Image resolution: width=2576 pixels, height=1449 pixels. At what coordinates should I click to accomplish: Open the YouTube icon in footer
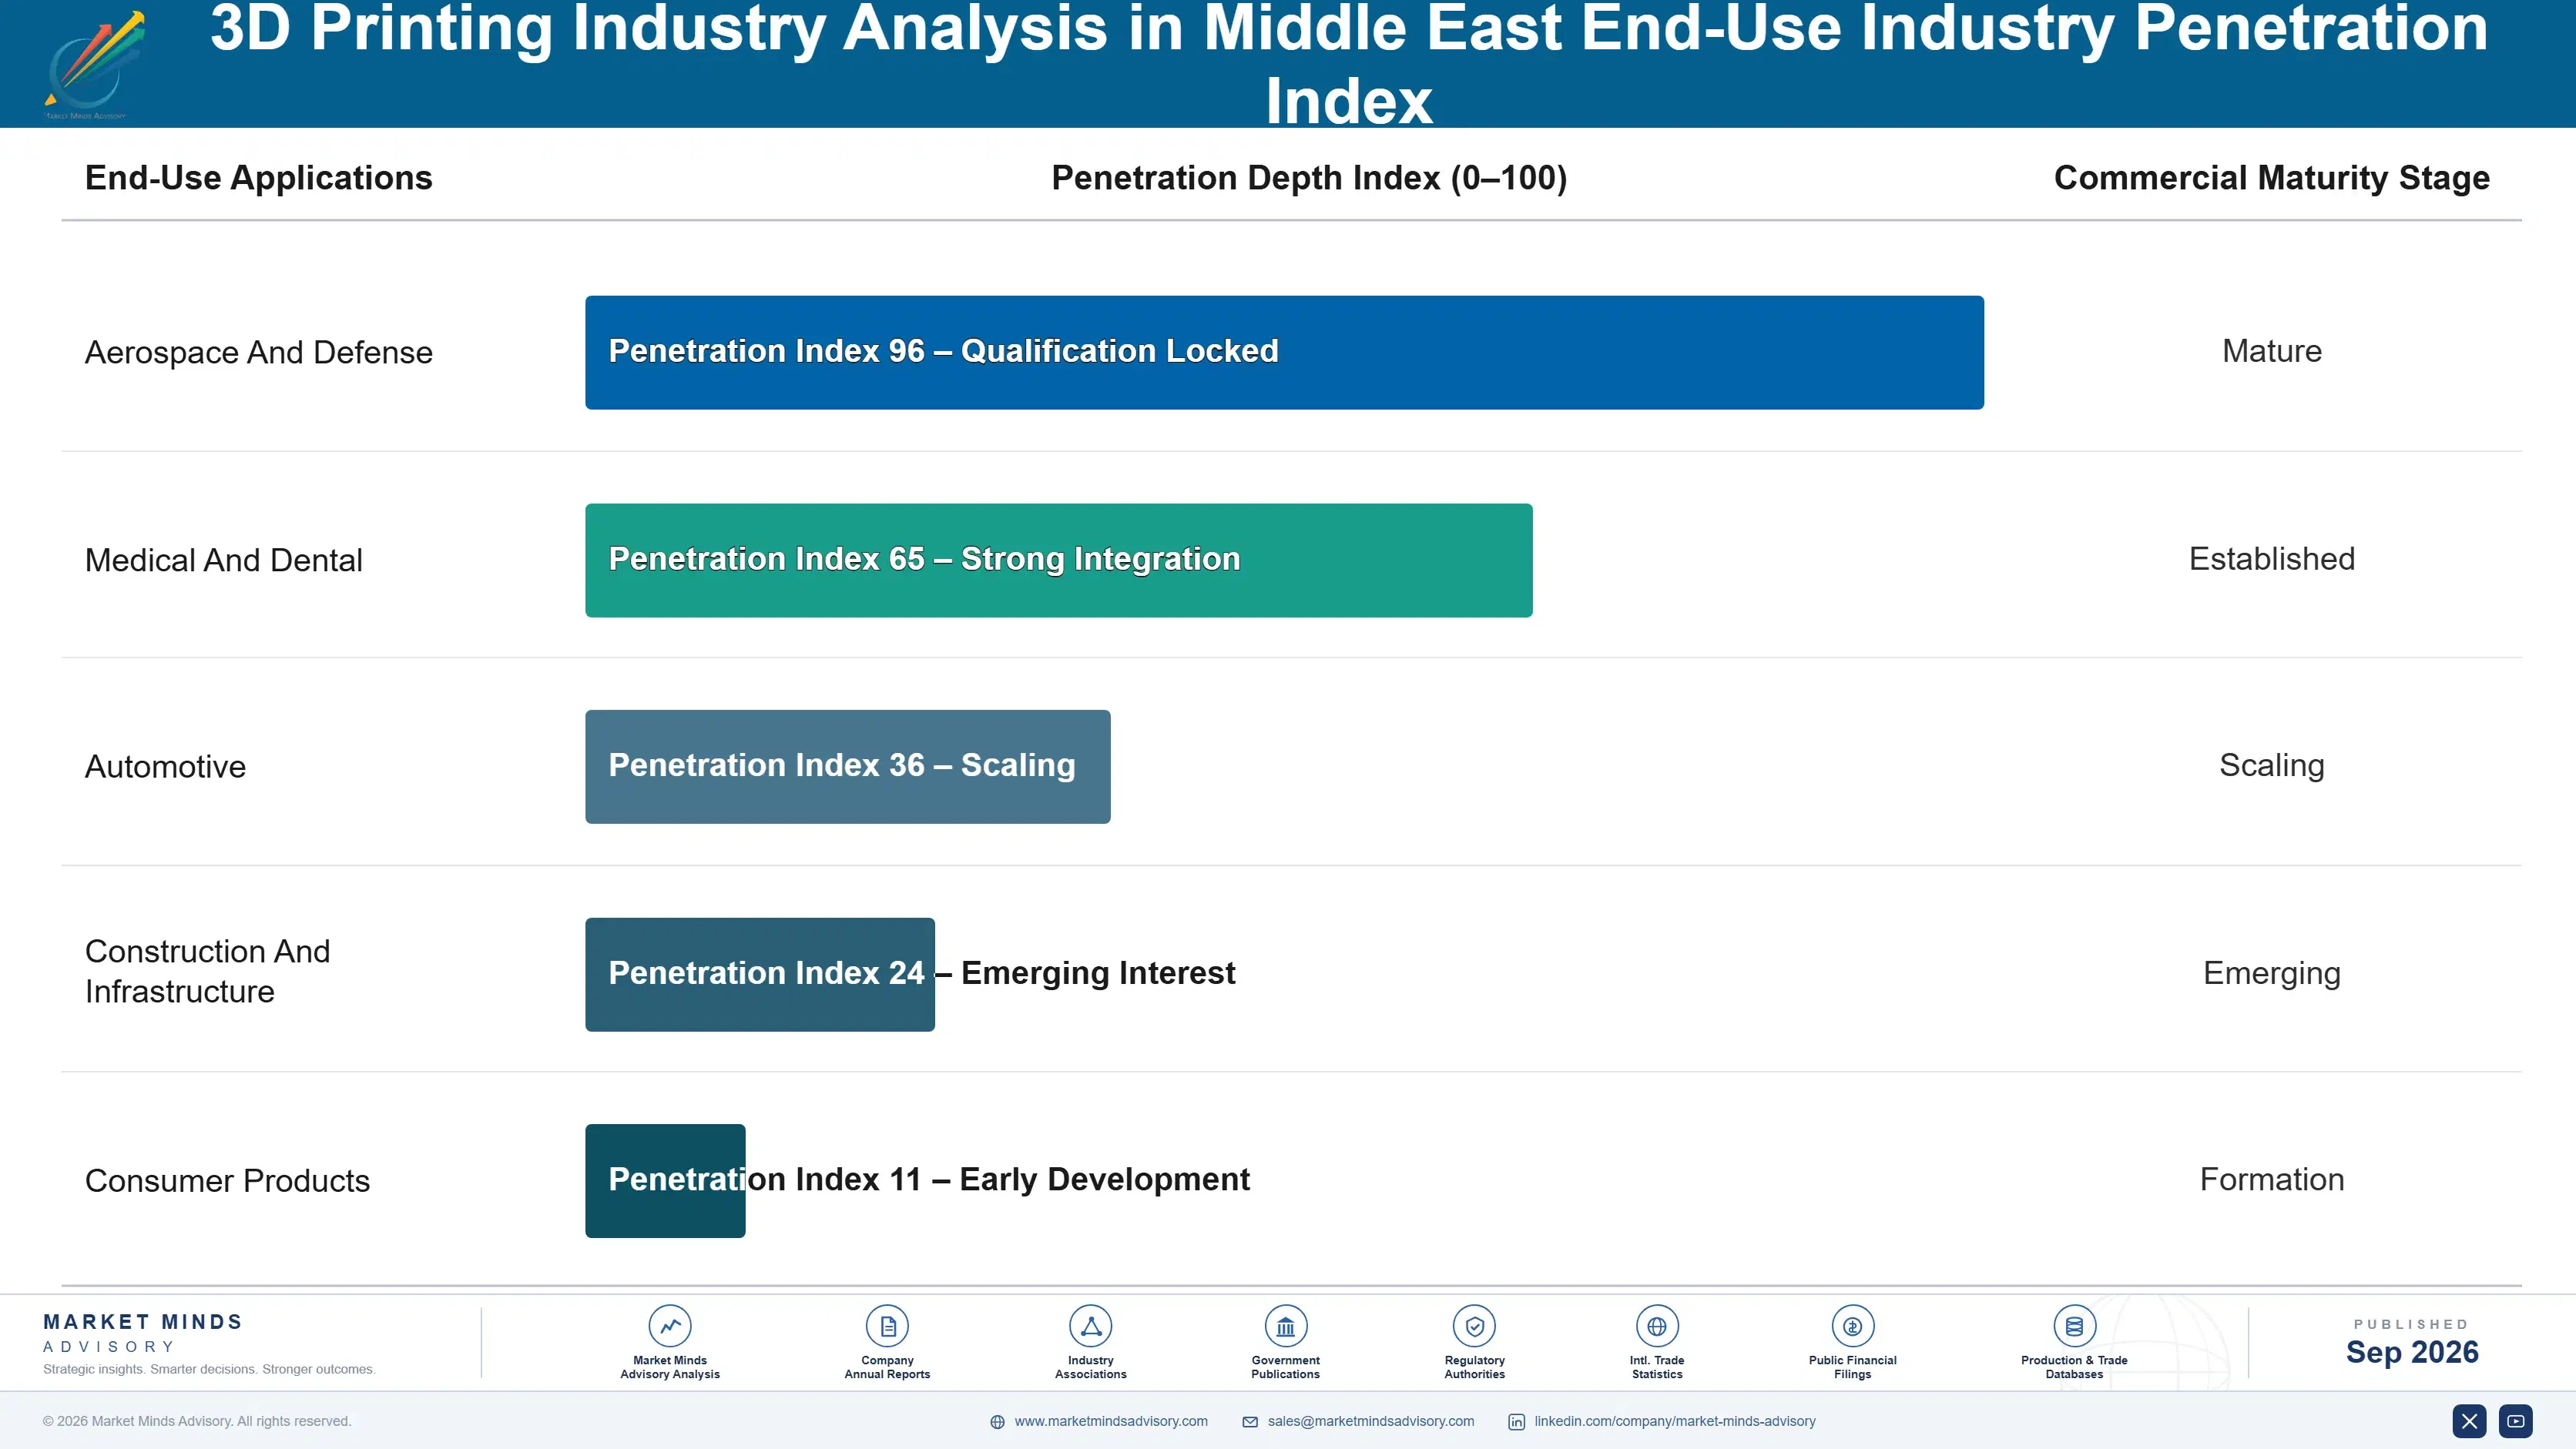pos(2516,1421)
